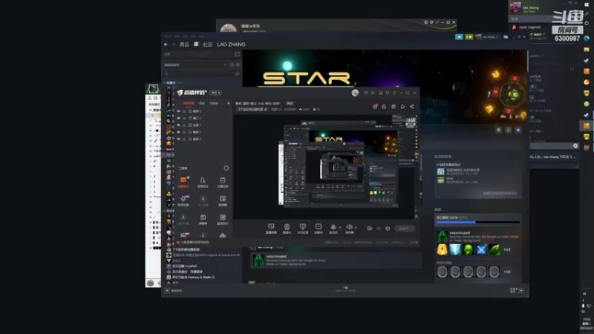594x334 pixels.
Task: Click the recent-activity clock icon in Steam library
Action: [232, 65]
